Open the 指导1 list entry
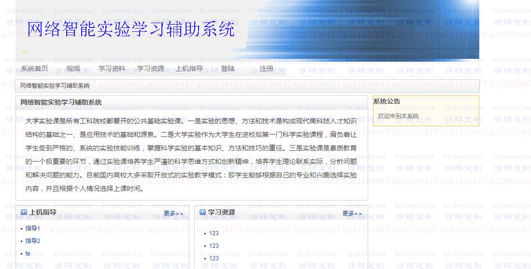531x269 pixels. point(32,229)
